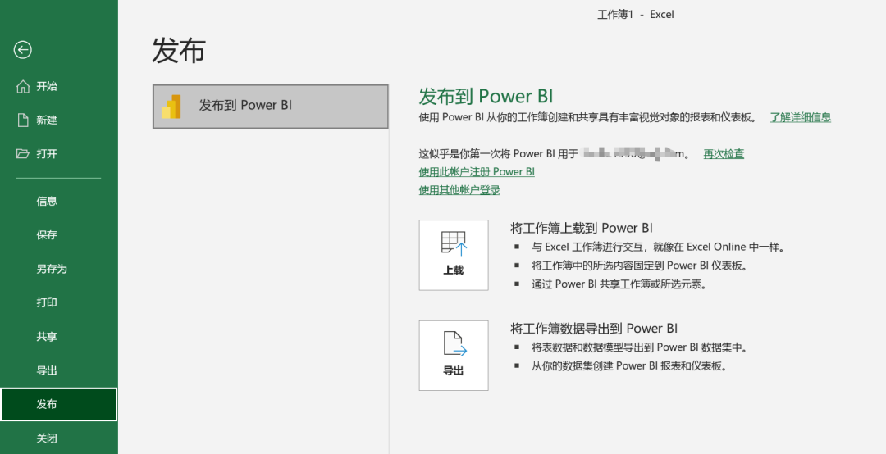Click the open folder icon beside 打开

(23, 153)
